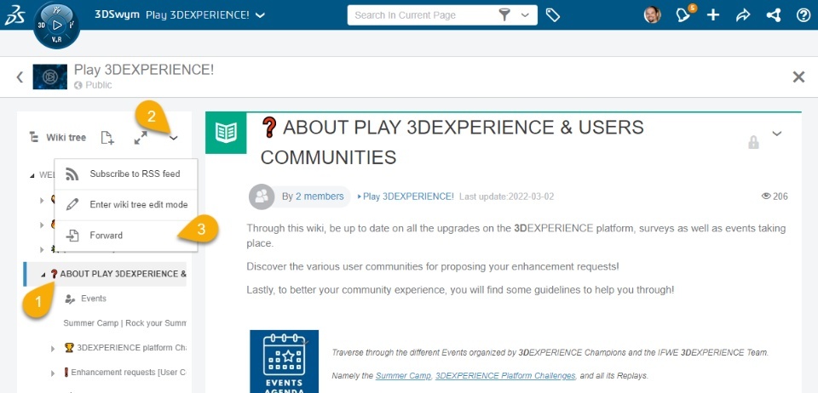Open the tags icon
The height and width of the screenshot is (393, 818).
552,15
